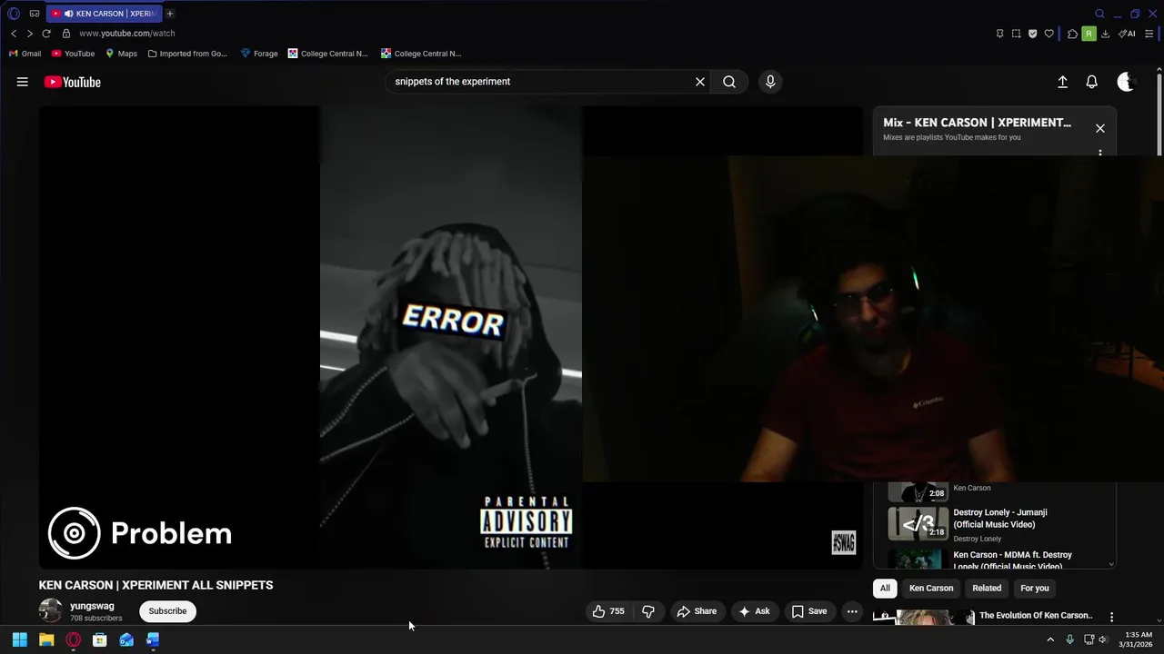Open the Windows Start menu

tap(20, 639)
